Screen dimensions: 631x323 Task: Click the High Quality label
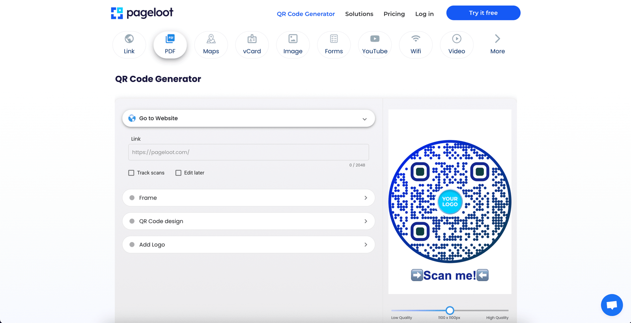pos(497,317)
